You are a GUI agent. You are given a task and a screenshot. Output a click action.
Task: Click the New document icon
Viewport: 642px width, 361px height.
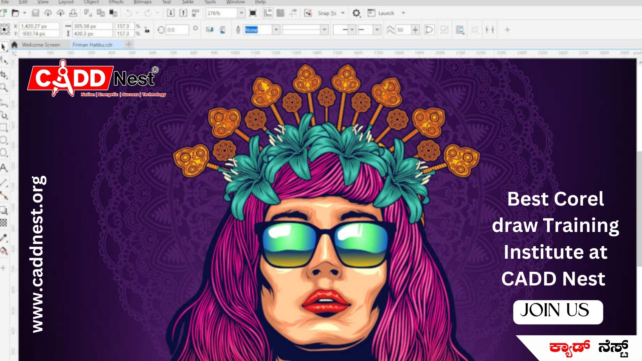(4, 13)
